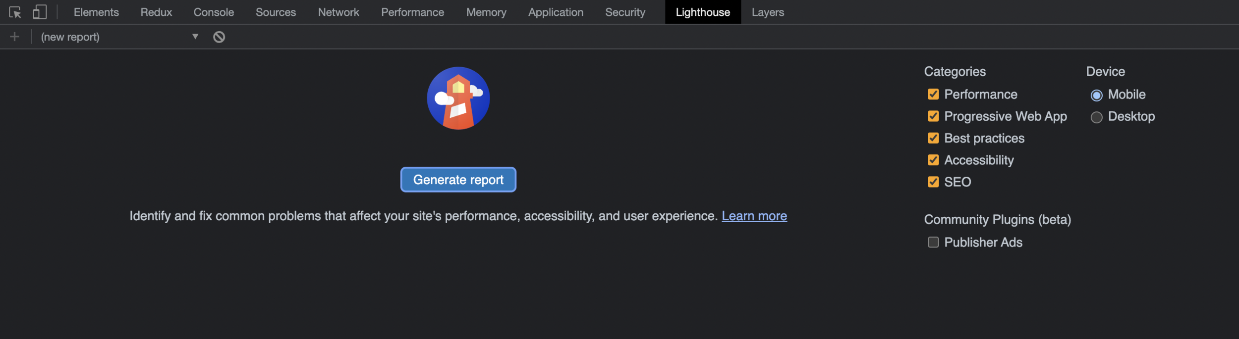Open the Layers tab
The width and height of the screenshot is (1239, 339).
point(768,12)
